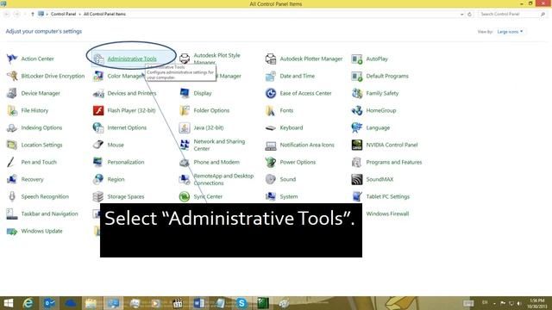
Task: Open the Action Center flag icon
Action: click(x=12, y=59)
